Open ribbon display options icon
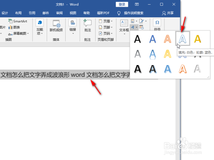The height and width of the screenshot is (160, 214). (x=137, y=4)
